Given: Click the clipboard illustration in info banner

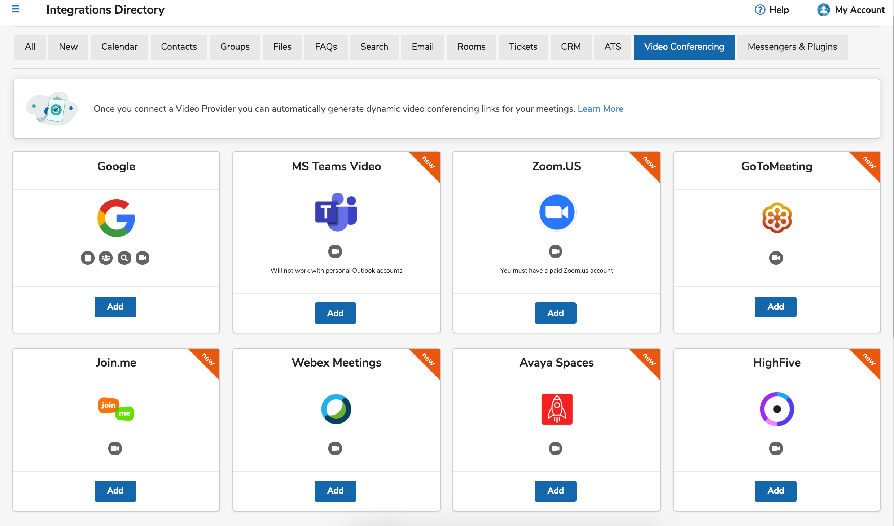Looking at the screenshot, I should (x=52, y=109).
